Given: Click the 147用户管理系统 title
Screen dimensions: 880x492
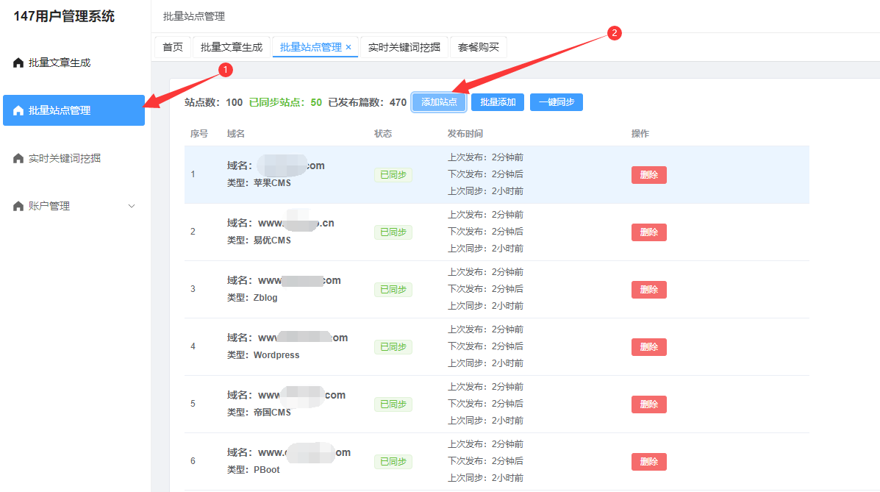Looking at the screenshot, I should pyautogui.click(x=64, y=16).
